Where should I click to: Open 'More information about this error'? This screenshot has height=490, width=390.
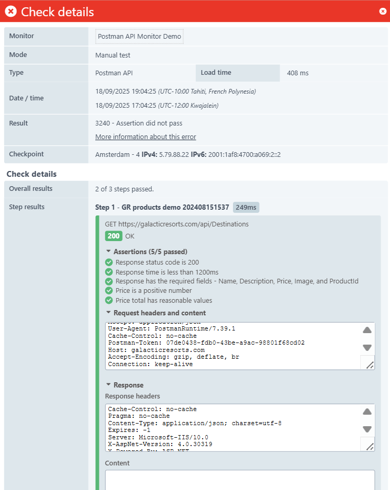(x=146, y=136)
